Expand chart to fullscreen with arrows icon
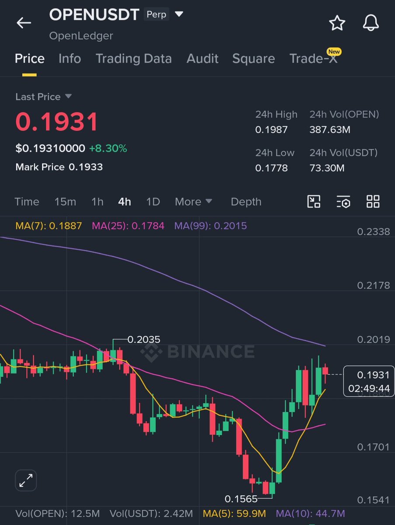The image size is (395, 525). pyautogui.click(x=26, y=481)
